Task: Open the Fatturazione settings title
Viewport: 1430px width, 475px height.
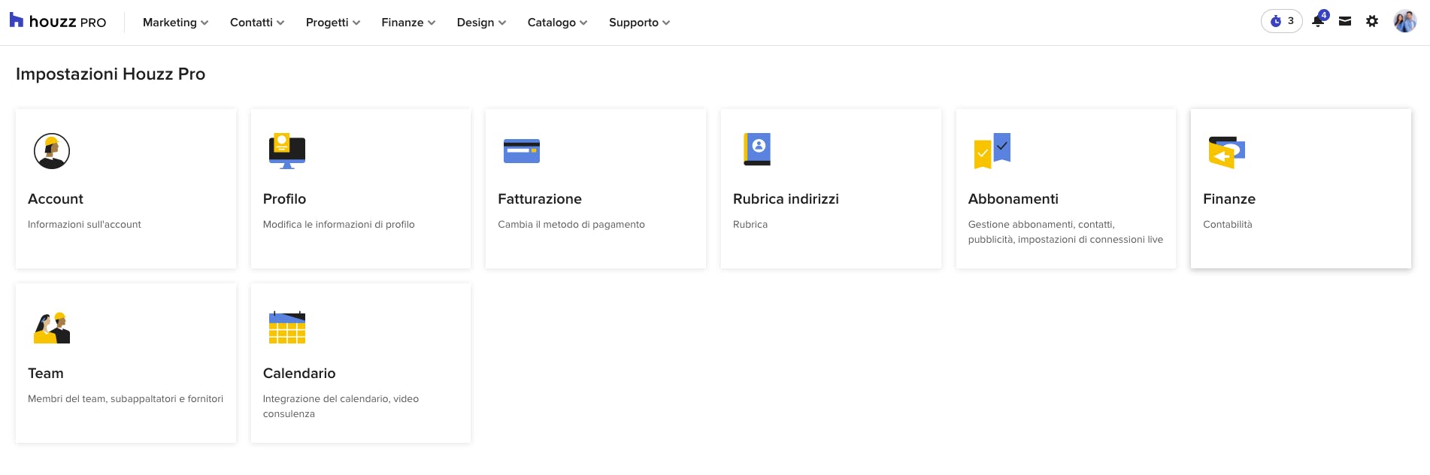Action: (540, 199)
